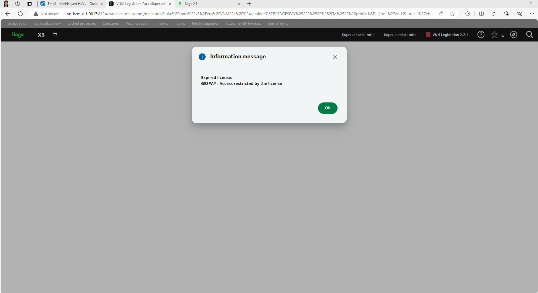This screenshot has width=538, height=293.
Task: Click the search magnifier icon
Action: pos(529,35)
